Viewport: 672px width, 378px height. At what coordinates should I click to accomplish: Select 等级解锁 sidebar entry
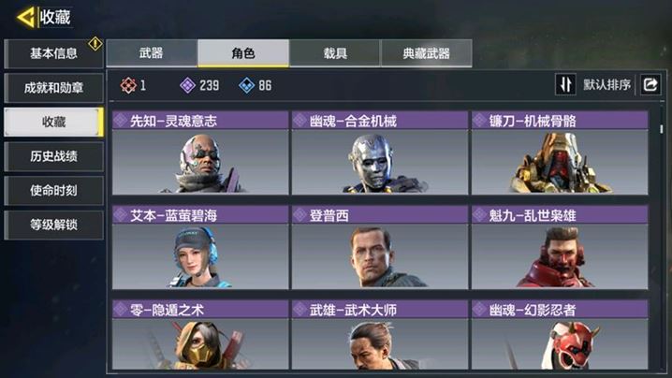coord(53,225)
